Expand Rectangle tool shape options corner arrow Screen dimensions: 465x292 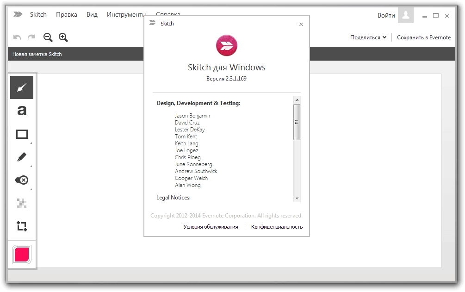click(31, 143)
